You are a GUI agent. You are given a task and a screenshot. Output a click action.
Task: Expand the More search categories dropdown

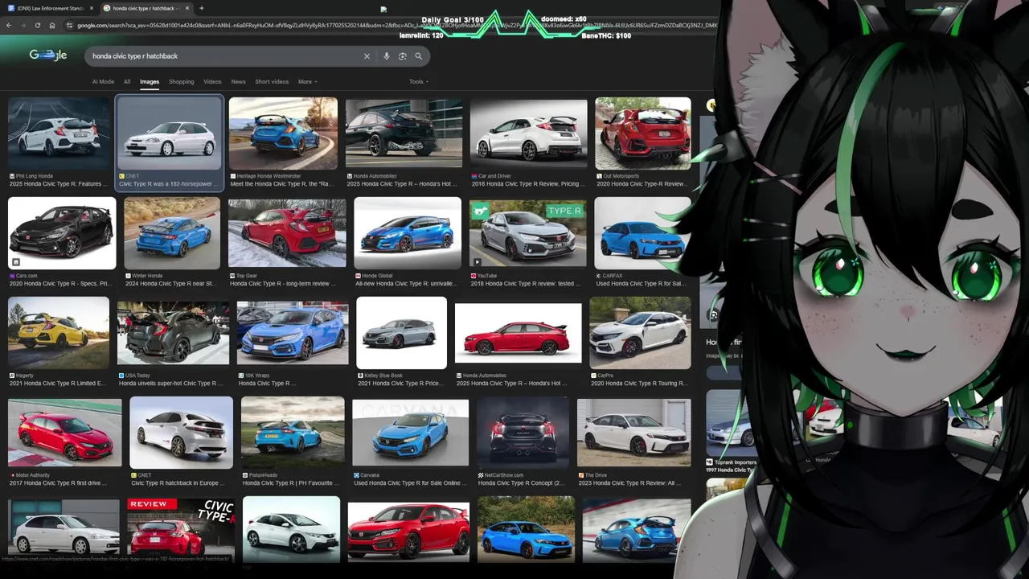coord(307,81)
